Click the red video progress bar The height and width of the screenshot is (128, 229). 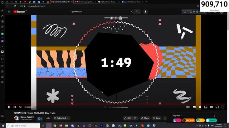(116, 104)
